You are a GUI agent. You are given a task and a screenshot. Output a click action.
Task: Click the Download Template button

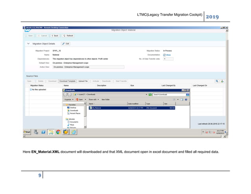click(67, 81)
